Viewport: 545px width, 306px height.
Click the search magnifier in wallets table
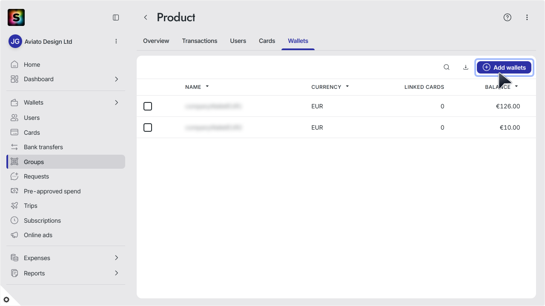pos(447,67)
